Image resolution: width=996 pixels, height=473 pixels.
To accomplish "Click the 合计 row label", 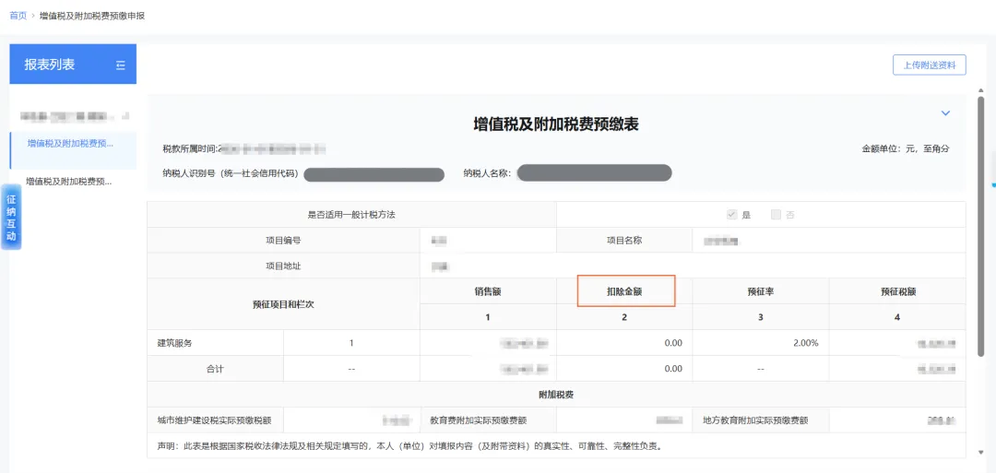I will pyautogui.click(x=215, y=369).
